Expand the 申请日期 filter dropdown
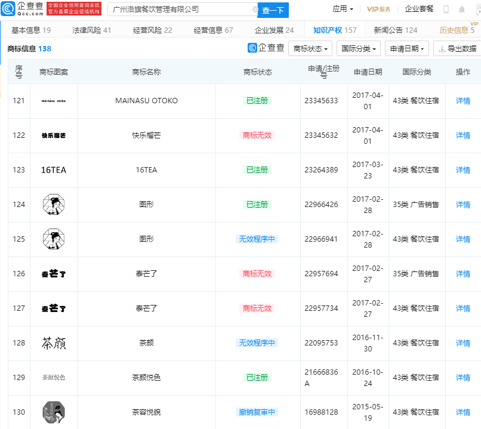The image size is (481, 429). coord(407,48)
